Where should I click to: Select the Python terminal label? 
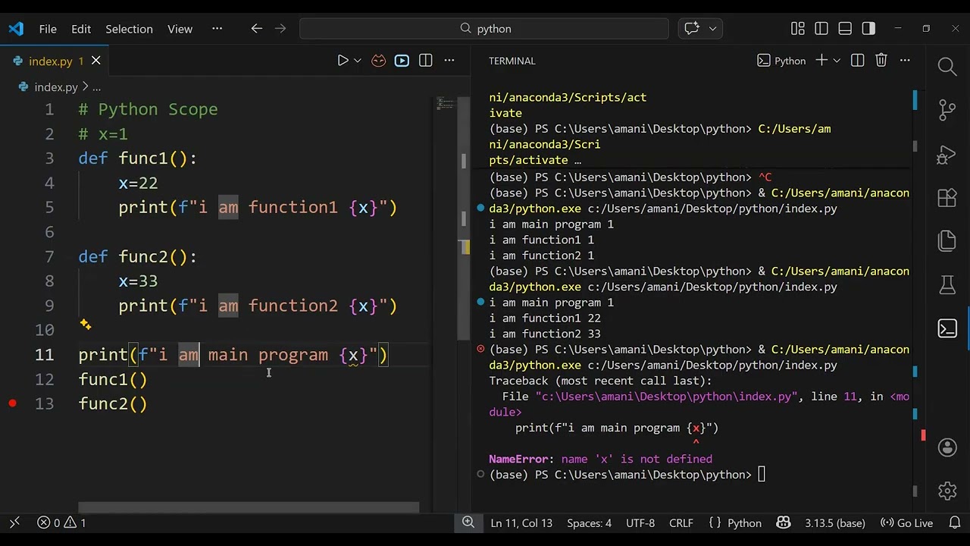click(x=781, y=61)
